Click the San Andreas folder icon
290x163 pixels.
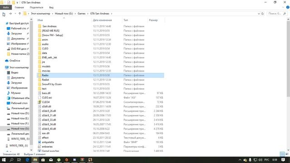(39, 26)
